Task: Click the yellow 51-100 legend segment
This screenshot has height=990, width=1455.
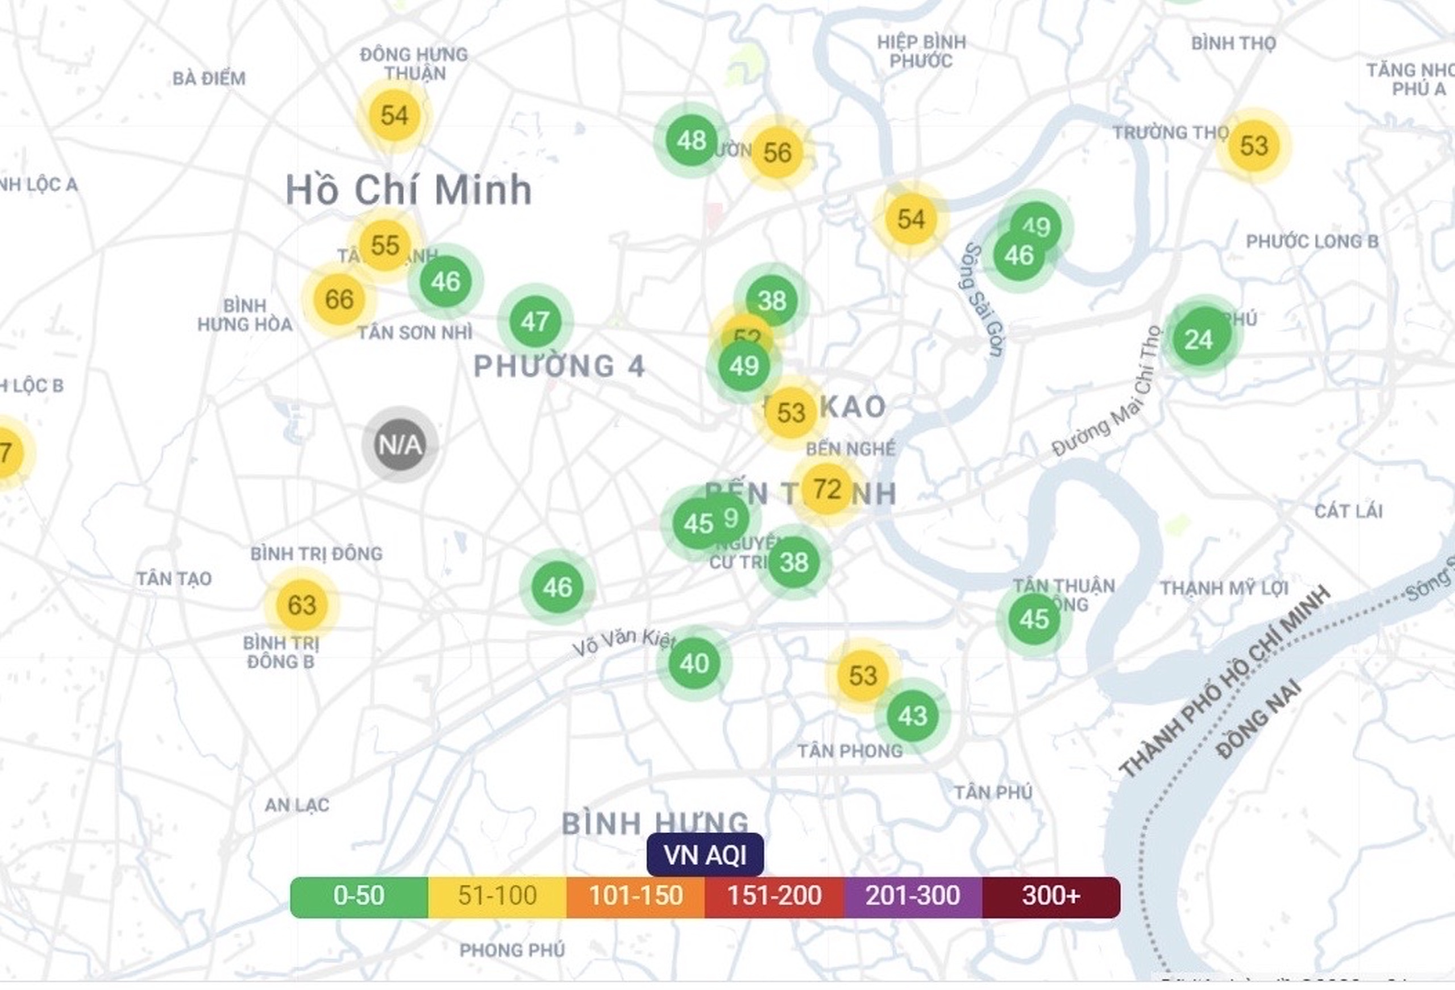Action: pyautogui.click(x=497, y=896)
